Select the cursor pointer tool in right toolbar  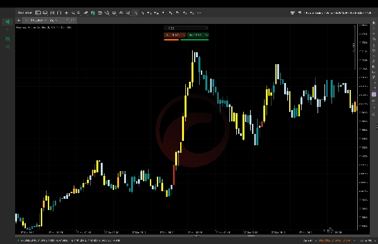pos(374,23)
